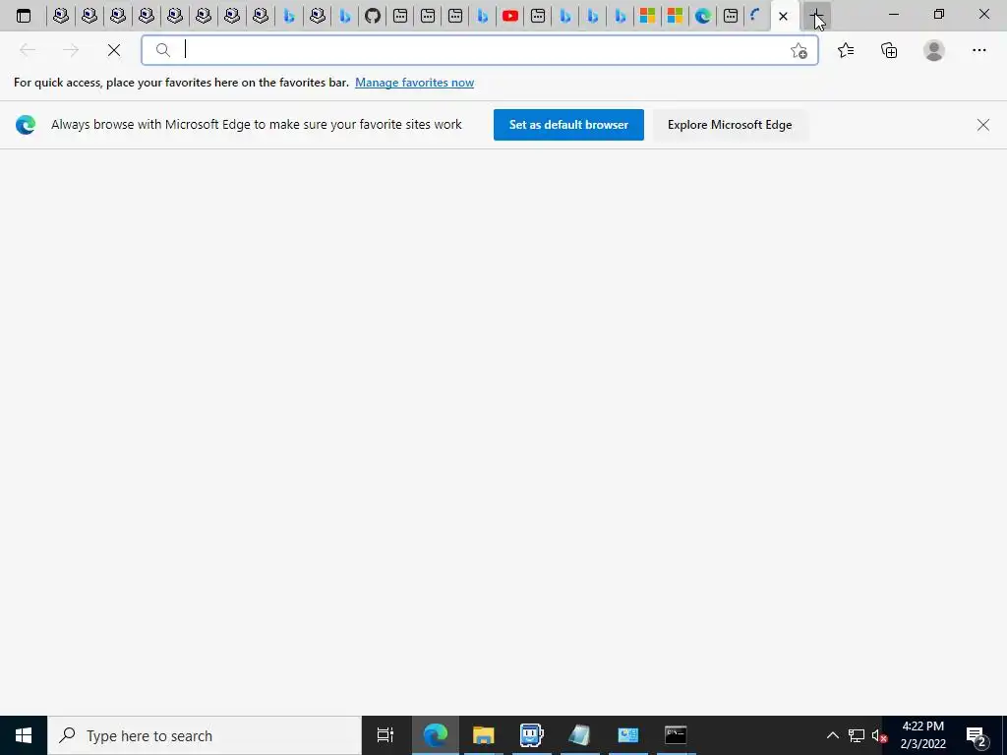Click Set as default browser
Screen dimensions: 1007x755
(x=568, y=125)
